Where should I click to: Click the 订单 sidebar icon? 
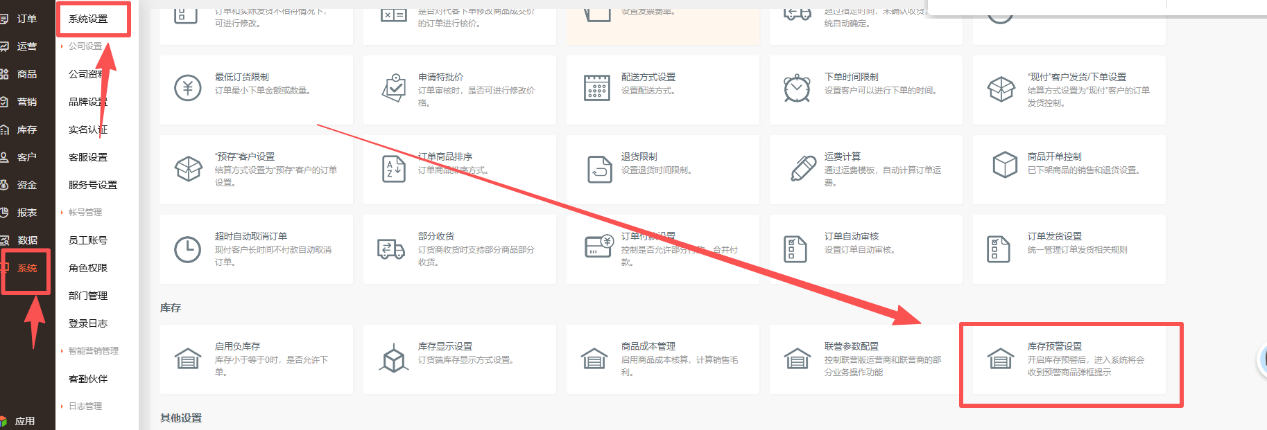coord(4,19)
